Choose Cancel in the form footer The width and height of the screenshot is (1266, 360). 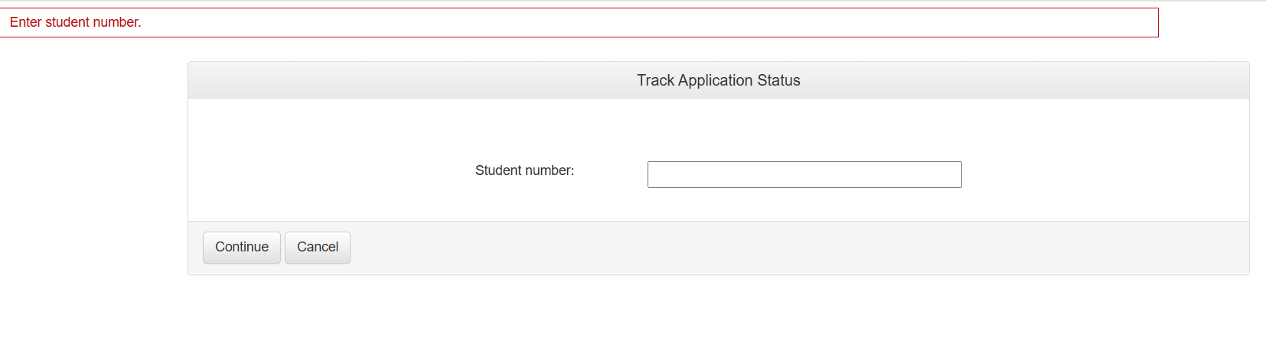point(317,248)
